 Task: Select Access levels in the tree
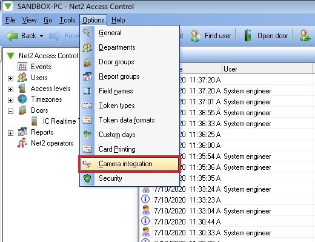pos(51,89)
